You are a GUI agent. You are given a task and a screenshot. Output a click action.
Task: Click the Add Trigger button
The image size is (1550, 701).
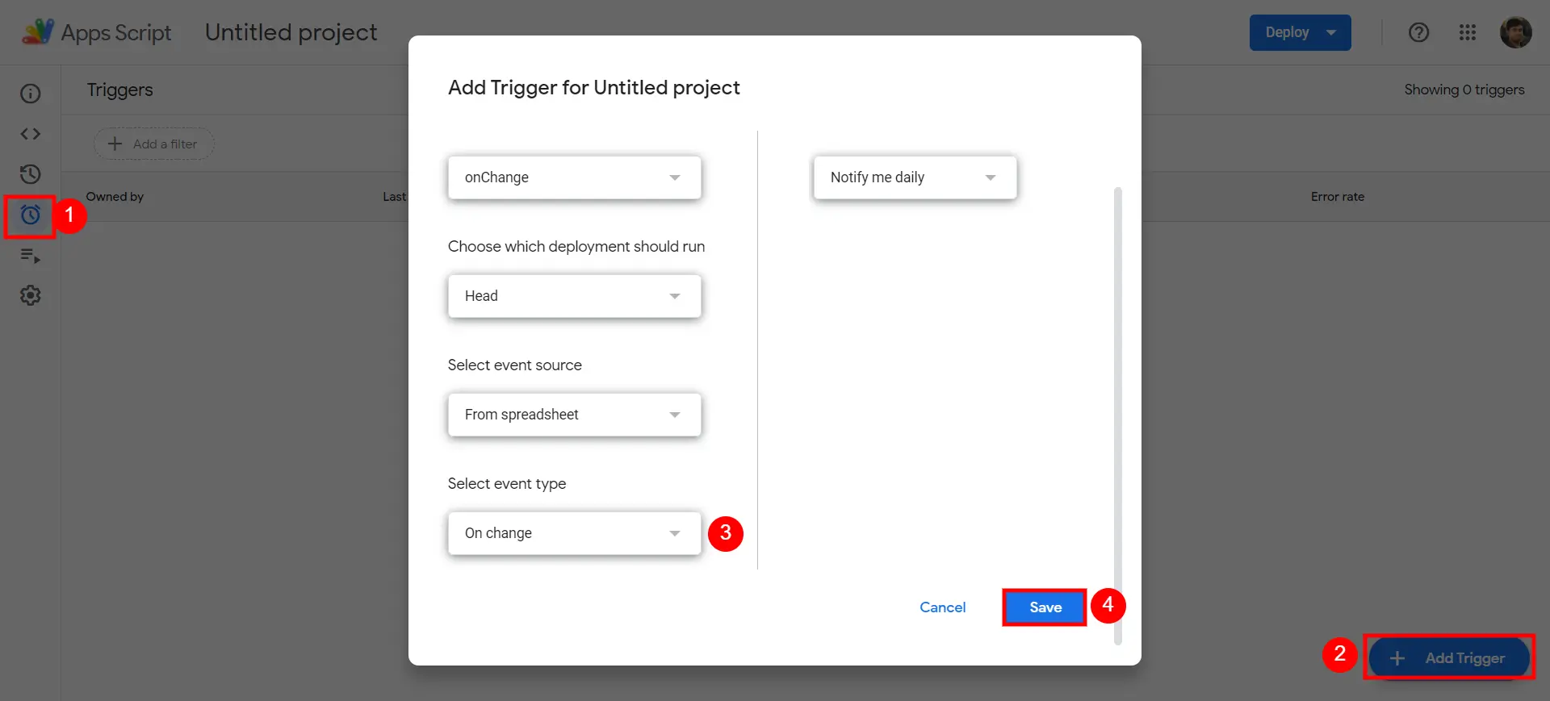click(1449, 658)
